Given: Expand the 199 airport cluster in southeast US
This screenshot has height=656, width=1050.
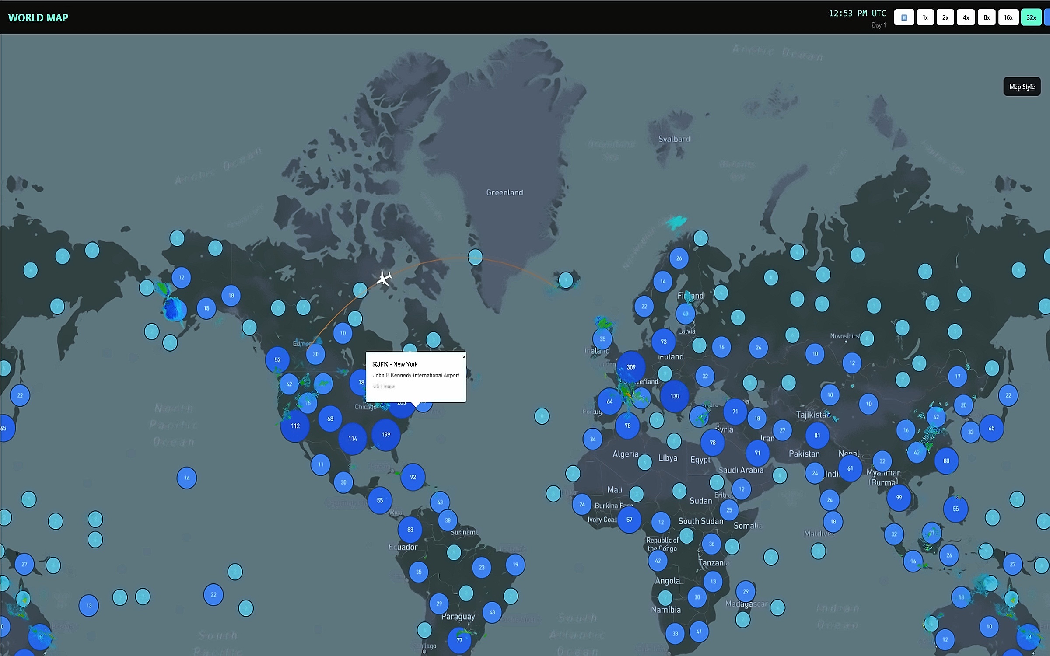Looking at the screenshot, I should click(385, 434).
